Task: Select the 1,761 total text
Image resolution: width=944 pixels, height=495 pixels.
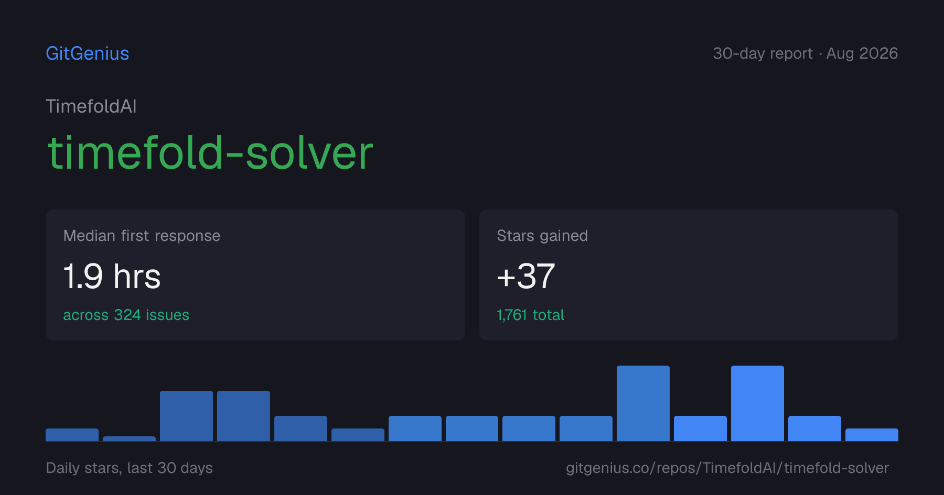Action: coord(530,315)
